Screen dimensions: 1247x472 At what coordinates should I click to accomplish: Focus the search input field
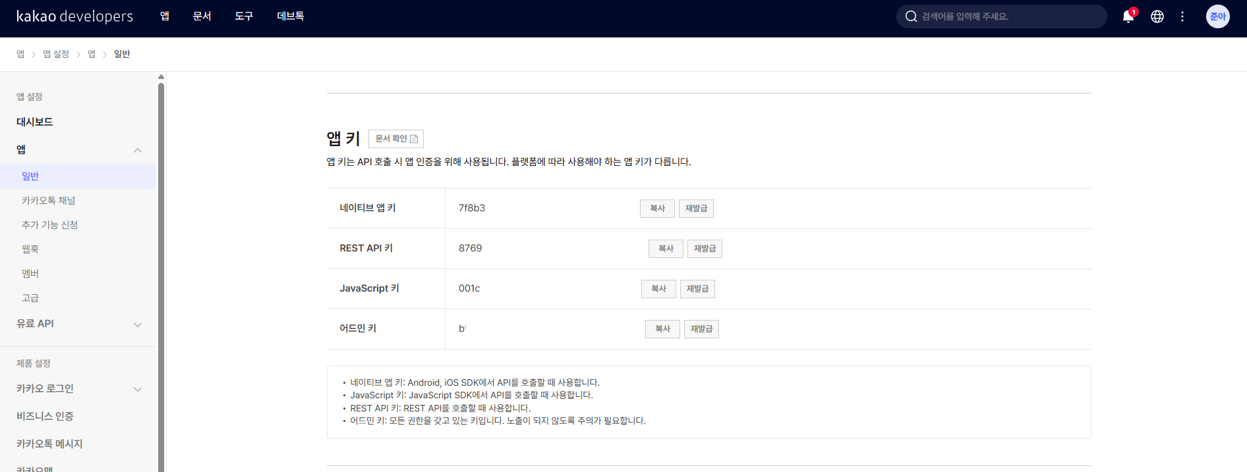pos(1008,16)
